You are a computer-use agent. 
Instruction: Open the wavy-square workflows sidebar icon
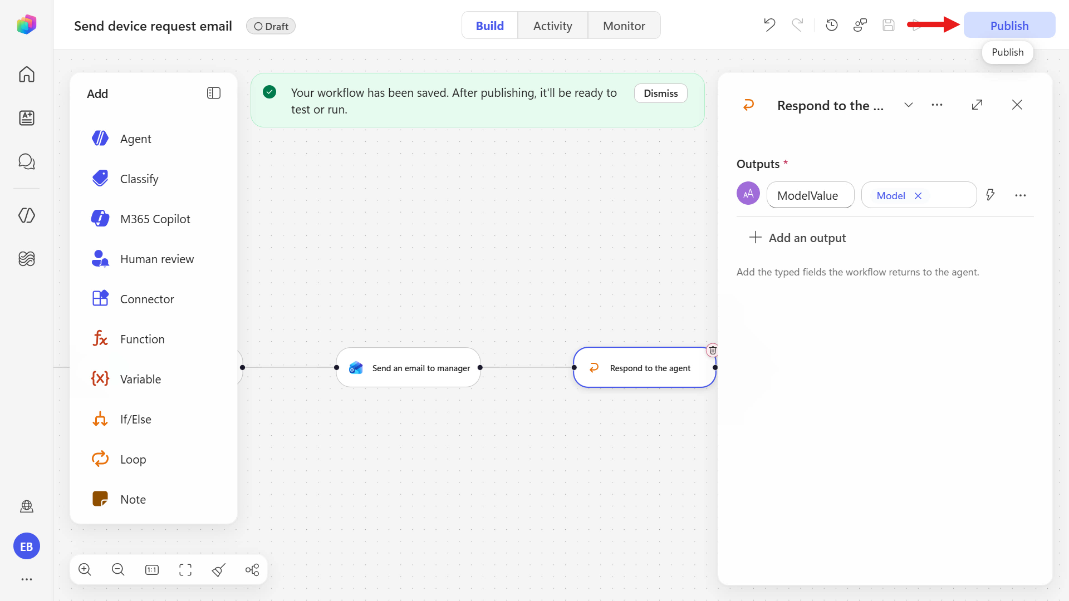[x=26, y=259]
